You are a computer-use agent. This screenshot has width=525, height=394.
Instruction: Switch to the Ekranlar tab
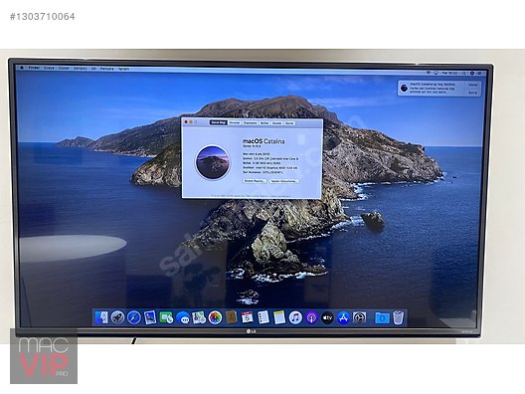tap(235, 122)
